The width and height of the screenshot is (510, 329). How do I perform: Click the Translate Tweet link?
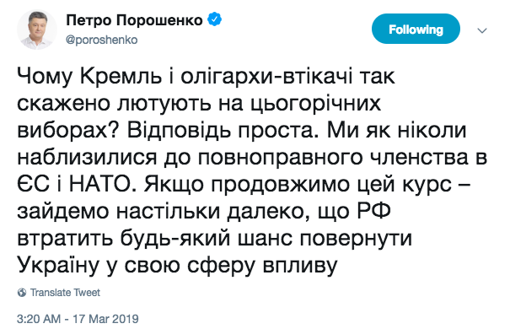point(65,293)
